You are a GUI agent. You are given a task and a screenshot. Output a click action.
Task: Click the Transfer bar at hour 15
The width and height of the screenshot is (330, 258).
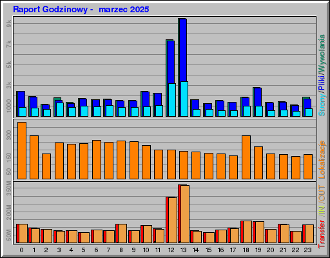click(209, 237)
